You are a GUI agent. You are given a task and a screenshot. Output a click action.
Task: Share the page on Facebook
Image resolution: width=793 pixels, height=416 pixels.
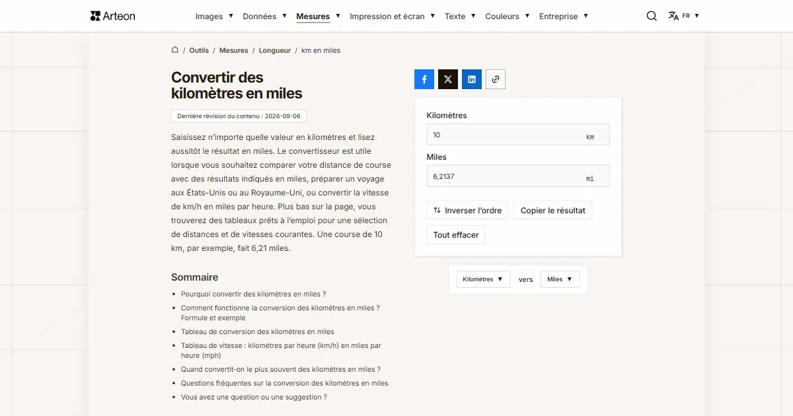pos(424,79)
